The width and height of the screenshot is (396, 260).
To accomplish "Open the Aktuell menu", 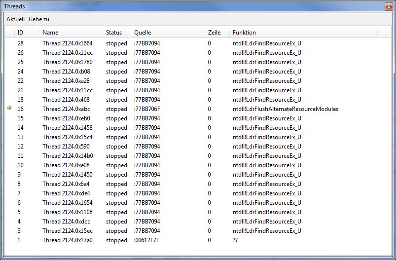I will click(x=15, y=19).
